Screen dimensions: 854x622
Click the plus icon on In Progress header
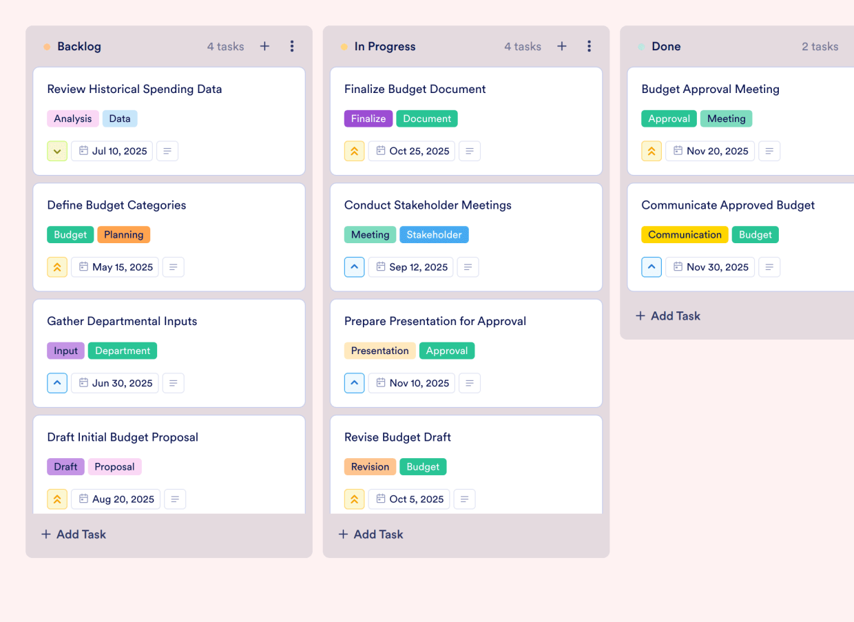(562, 46)
